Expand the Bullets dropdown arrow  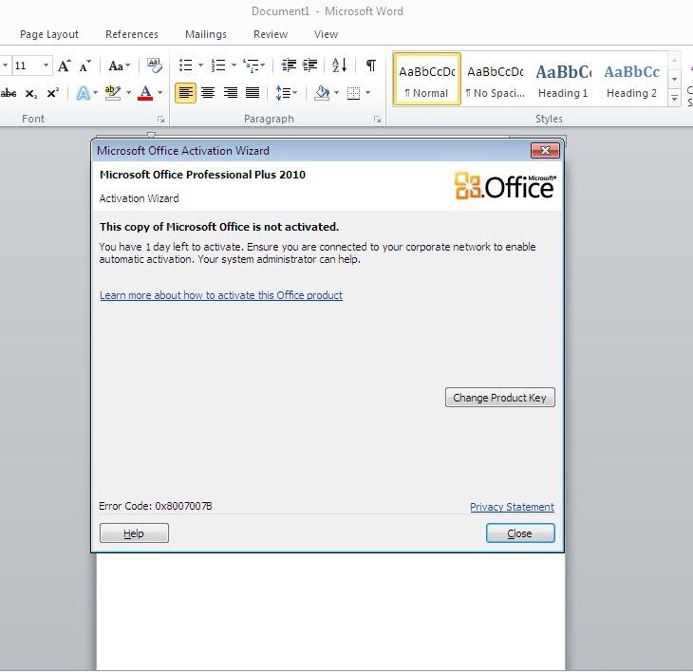point(200,65)
